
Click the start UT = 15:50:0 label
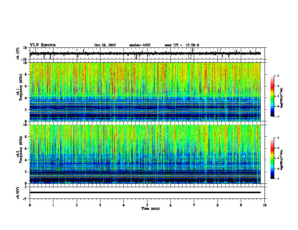pos(182,45)
